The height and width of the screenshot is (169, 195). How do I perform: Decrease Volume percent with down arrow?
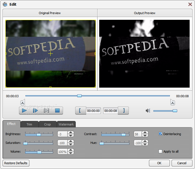pyautogui.click(x=71, y=153)
